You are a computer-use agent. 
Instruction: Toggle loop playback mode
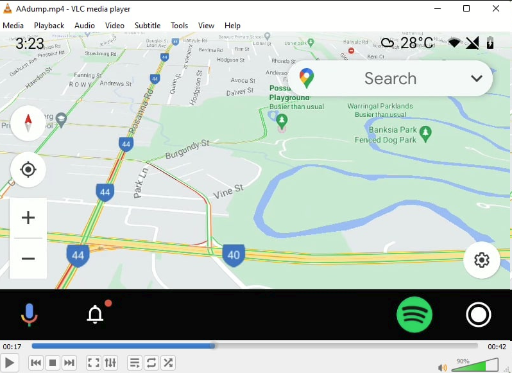click(151, 363)
